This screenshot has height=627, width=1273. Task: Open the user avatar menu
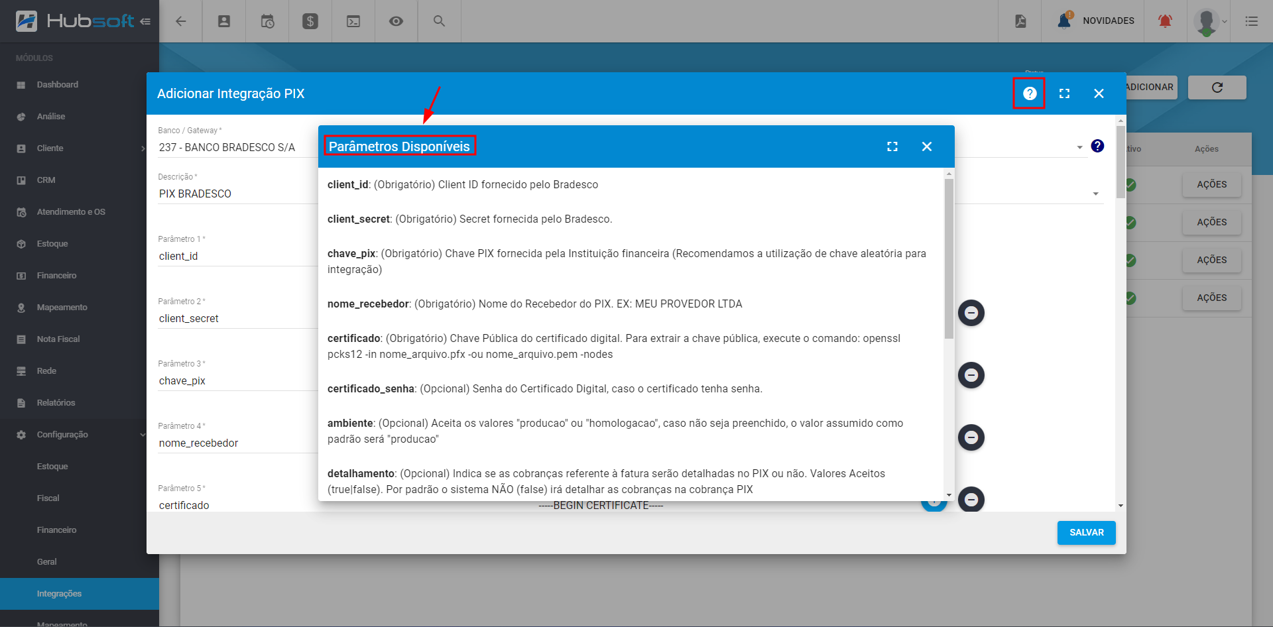pyautogui.click(x=1210, y=21)
